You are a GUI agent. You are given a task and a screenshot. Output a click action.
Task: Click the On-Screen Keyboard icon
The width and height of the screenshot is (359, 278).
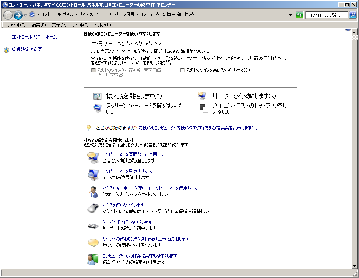[x=97, y=108]
